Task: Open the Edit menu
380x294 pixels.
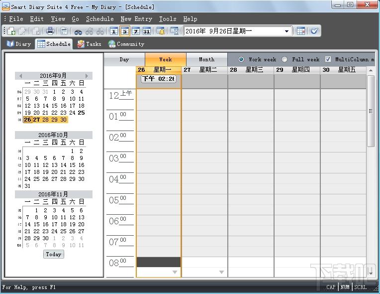Action: (37, 19)
